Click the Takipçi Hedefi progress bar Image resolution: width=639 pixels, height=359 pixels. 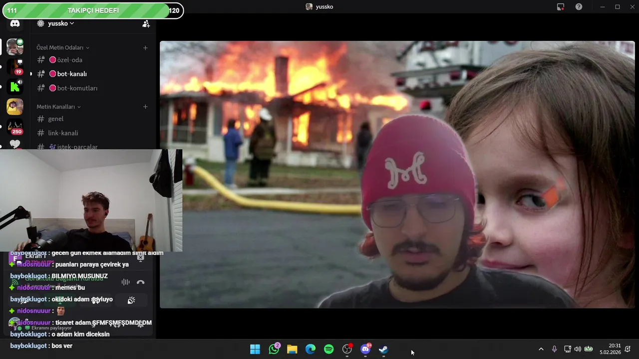coord(93,10)
